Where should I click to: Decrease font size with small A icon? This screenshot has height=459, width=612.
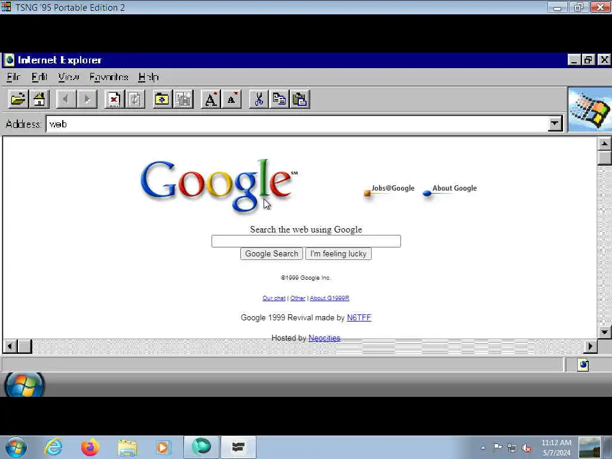point(231,99)
